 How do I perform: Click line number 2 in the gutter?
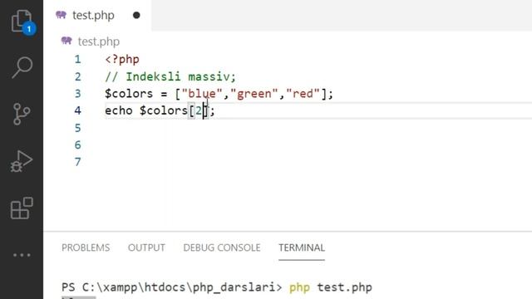[x=78, y=76]
